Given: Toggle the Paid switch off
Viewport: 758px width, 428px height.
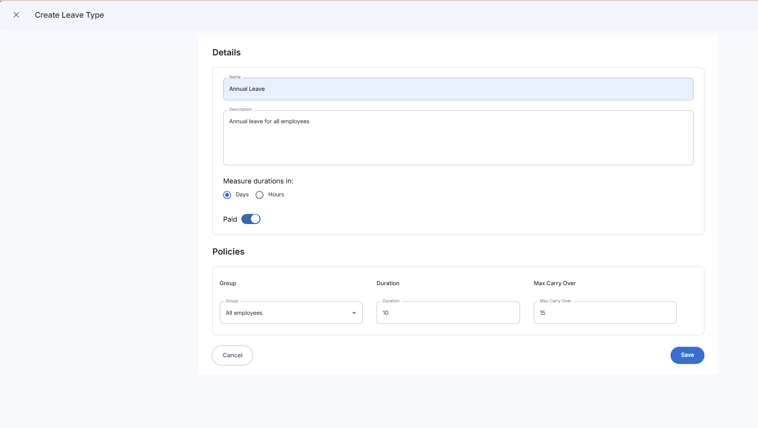Looking at the screenshot, I should [251, 219].
